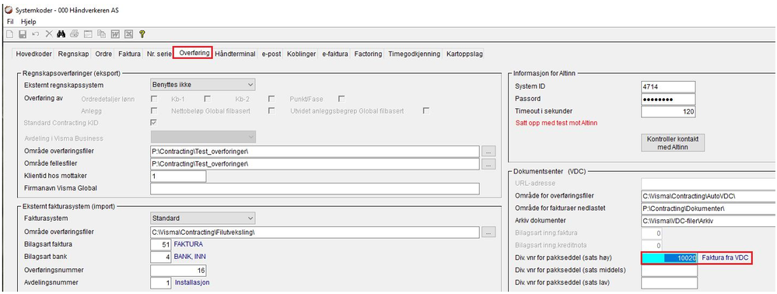Toggle the Kb-2 checkbox
This screenshot has height=294, width=777.
click(x=271, y=99)
